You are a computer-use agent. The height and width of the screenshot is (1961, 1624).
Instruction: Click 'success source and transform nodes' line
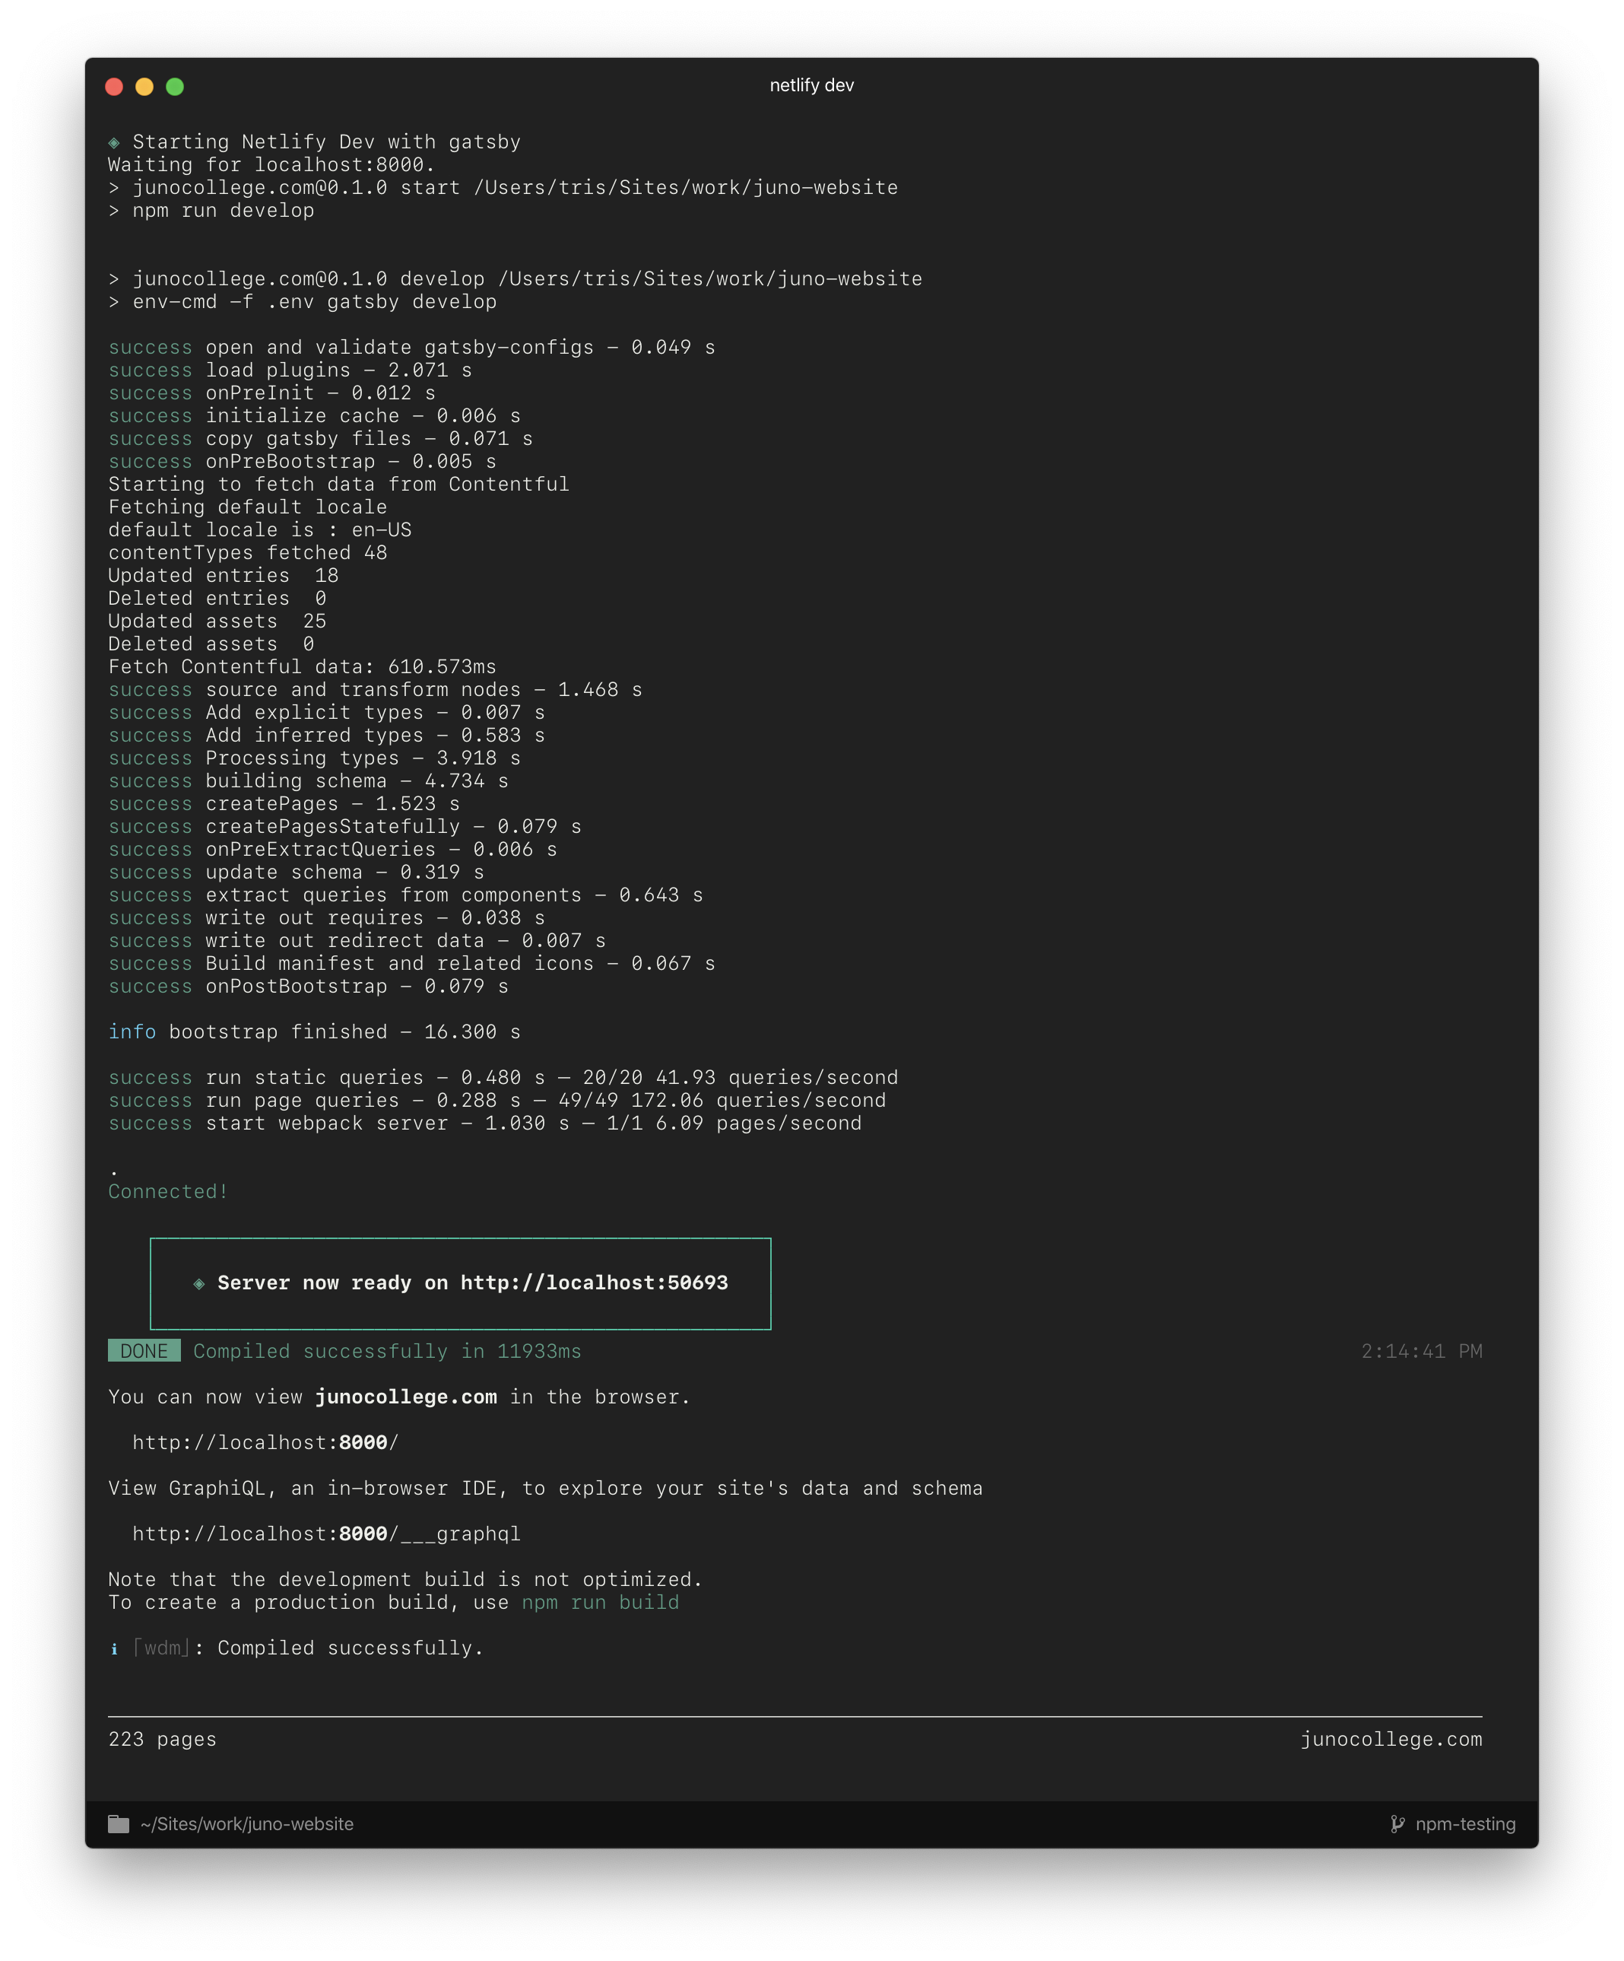pyautogui.click(x=375, y=689)
